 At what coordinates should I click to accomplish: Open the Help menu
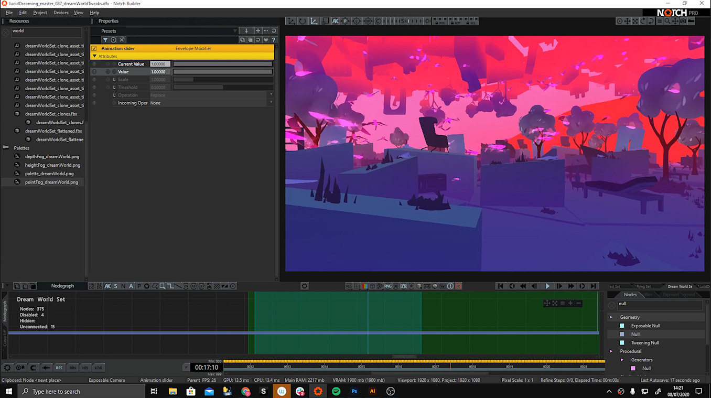94,13
